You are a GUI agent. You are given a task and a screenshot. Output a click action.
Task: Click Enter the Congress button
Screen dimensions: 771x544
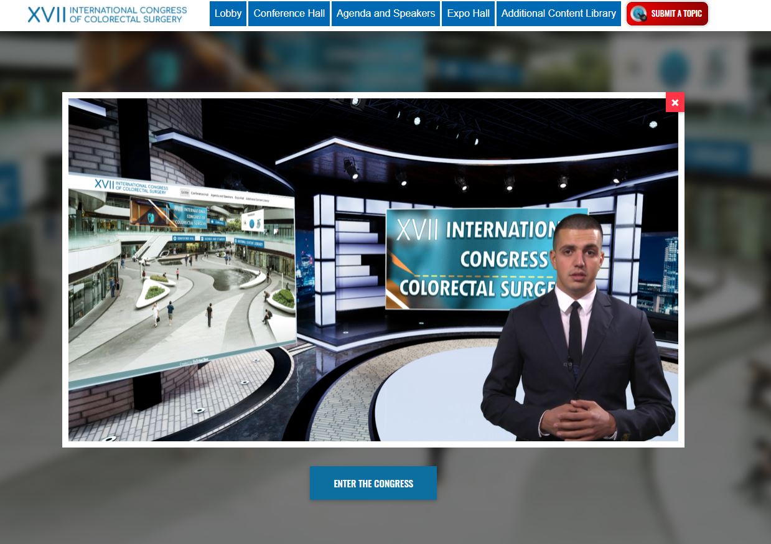point(373,483)
